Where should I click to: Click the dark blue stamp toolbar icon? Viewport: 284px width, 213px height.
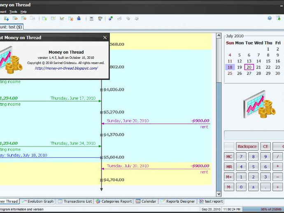tap(79, 19)
